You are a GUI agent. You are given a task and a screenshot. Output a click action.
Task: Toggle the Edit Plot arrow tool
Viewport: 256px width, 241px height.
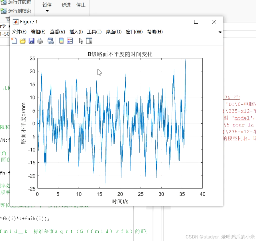pyautogui.click(x=81, y=41)
